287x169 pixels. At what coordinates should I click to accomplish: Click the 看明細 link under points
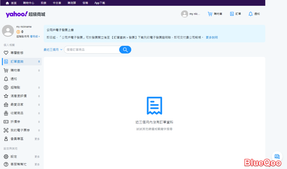click(x=35, y=37)
